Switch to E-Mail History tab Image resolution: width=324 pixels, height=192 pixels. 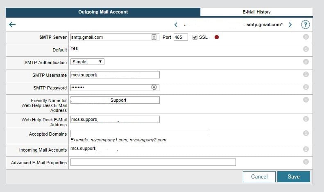(256, 12)
